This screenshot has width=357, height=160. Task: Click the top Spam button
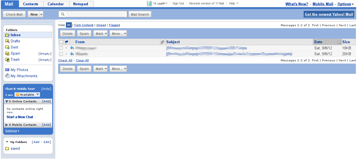pos(84,34)
